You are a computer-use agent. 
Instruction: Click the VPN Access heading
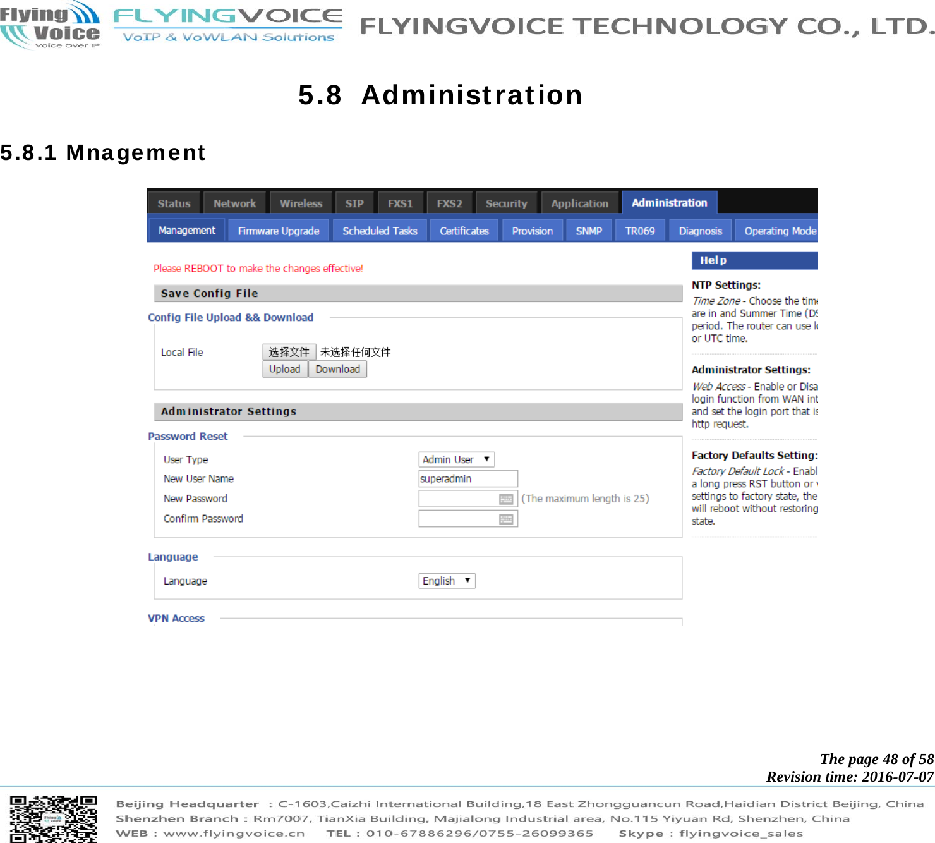(176, 618)
